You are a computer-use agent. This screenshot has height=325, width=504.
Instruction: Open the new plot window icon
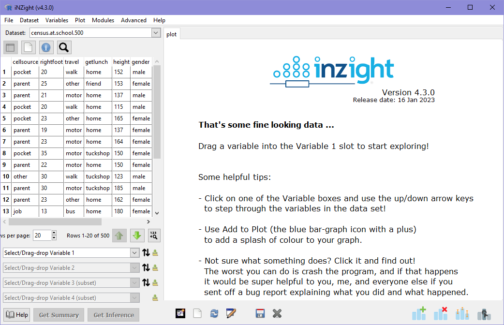[197, 314]
